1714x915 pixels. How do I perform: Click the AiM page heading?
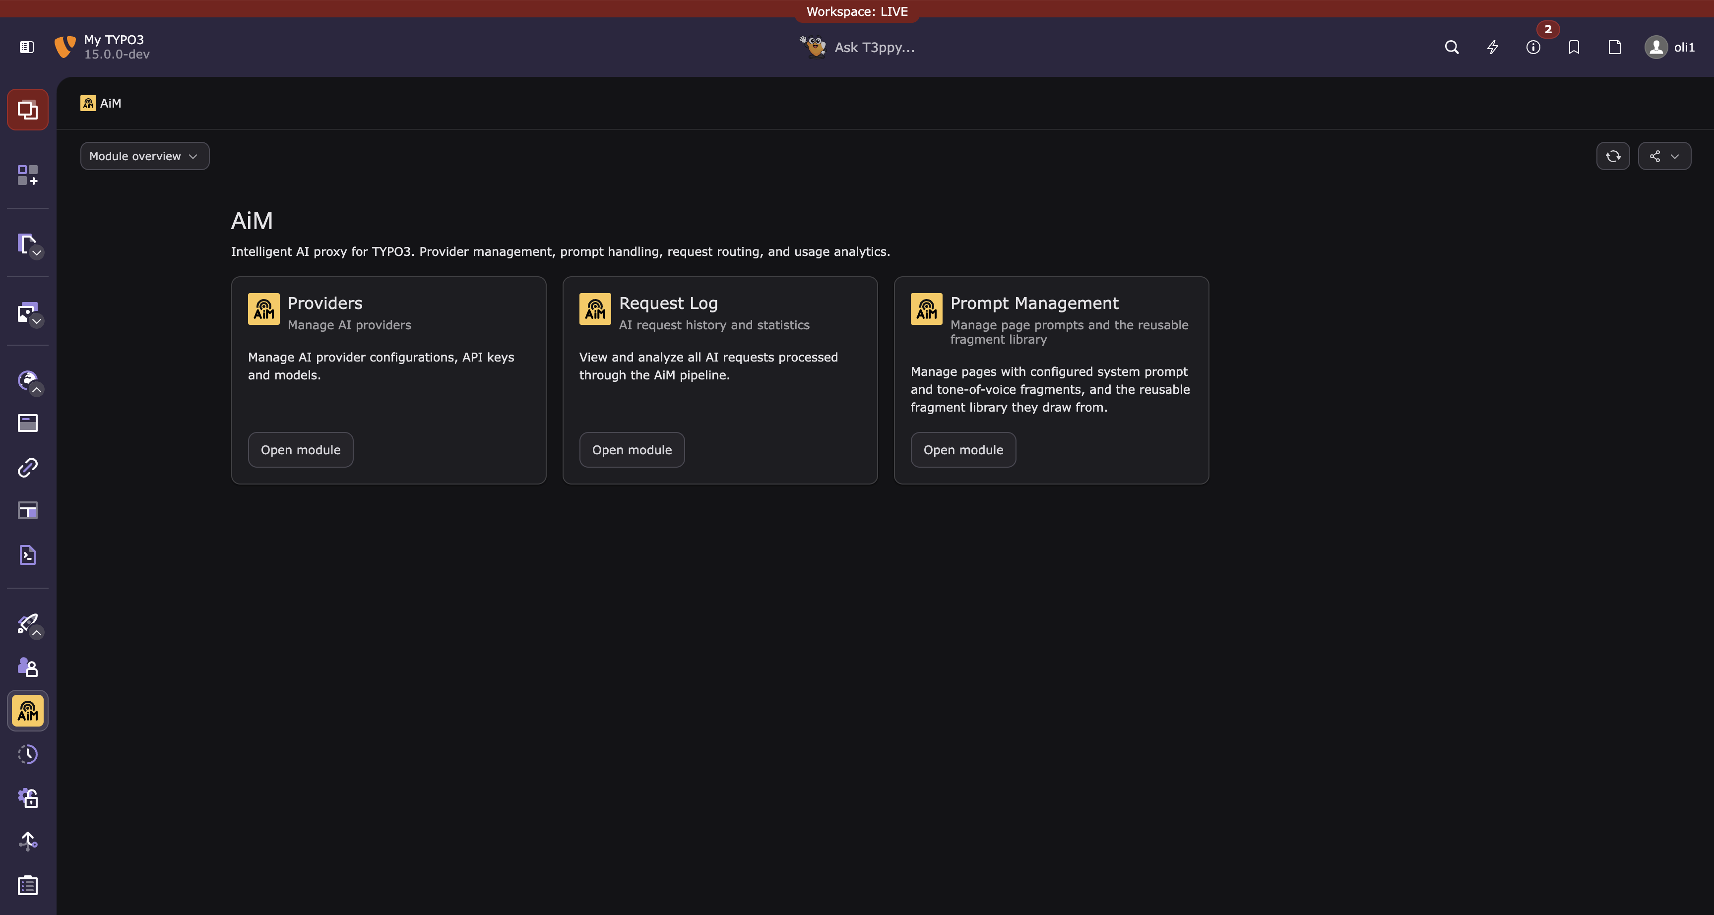[x=252, y=221]
